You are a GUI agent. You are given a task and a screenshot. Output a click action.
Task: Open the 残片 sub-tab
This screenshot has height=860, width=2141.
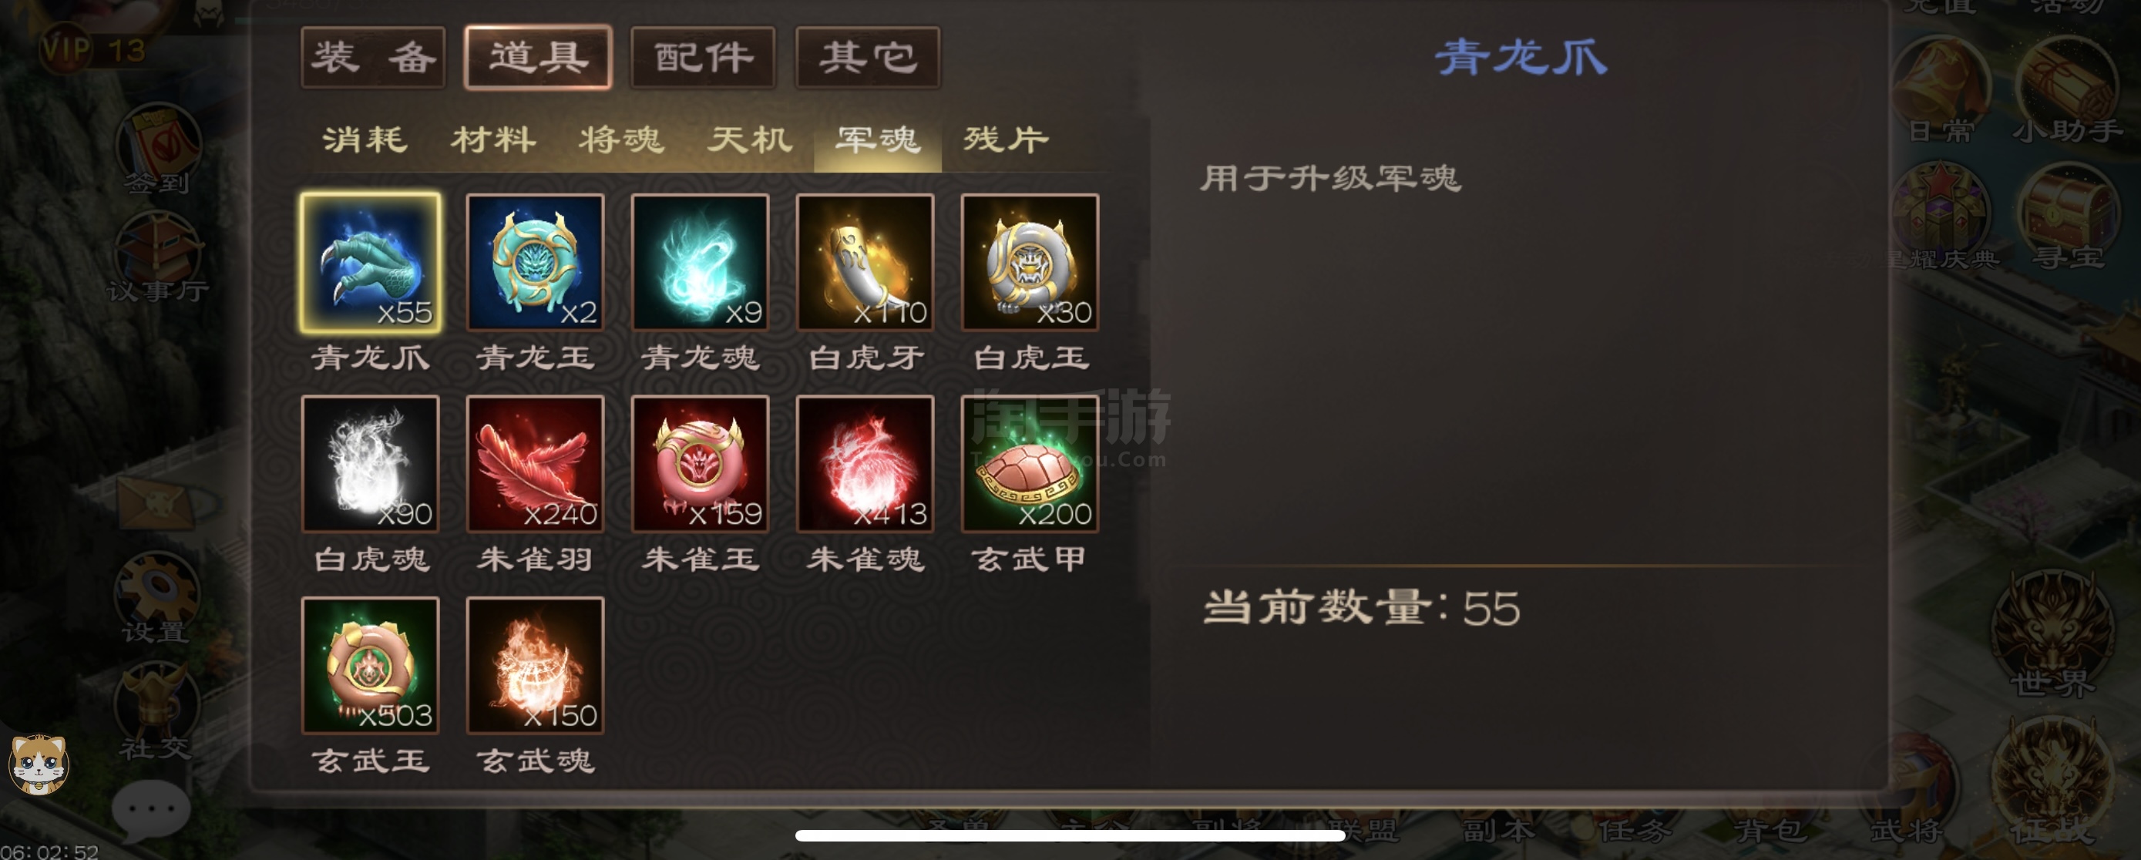(1006, 139)
